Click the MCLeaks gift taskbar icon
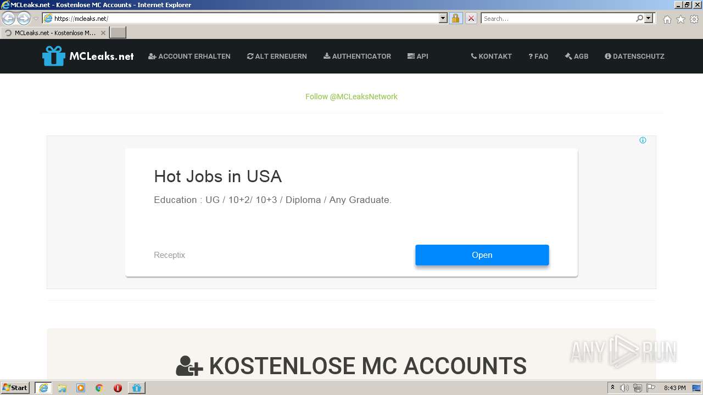 137,388
